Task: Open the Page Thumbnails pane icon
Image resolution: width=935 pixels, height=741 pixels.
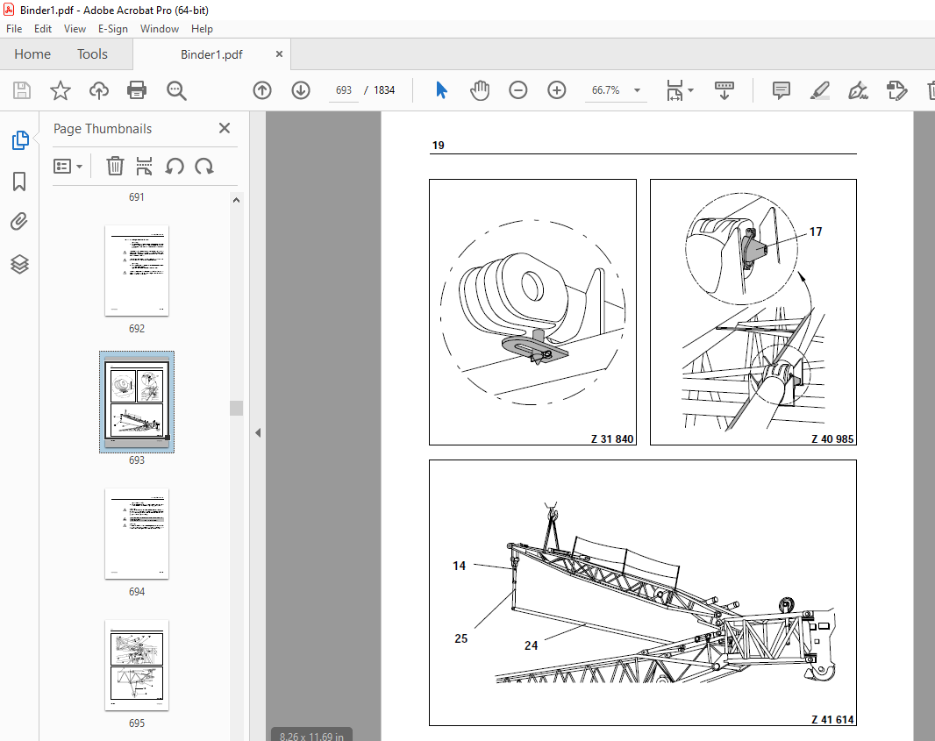Action: tap(19, 140)
